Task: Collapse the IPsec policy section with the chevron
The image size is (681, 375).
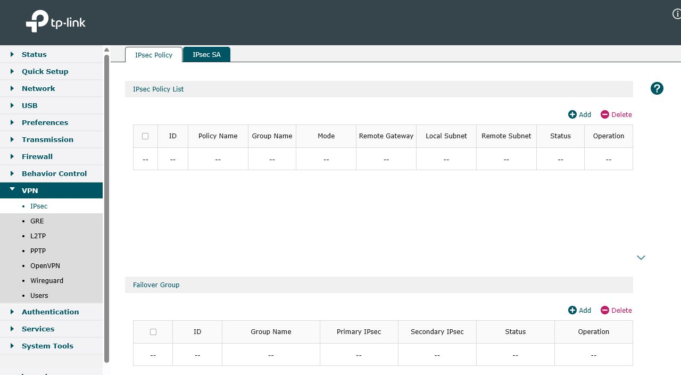Action: click(x=641, y=257)
